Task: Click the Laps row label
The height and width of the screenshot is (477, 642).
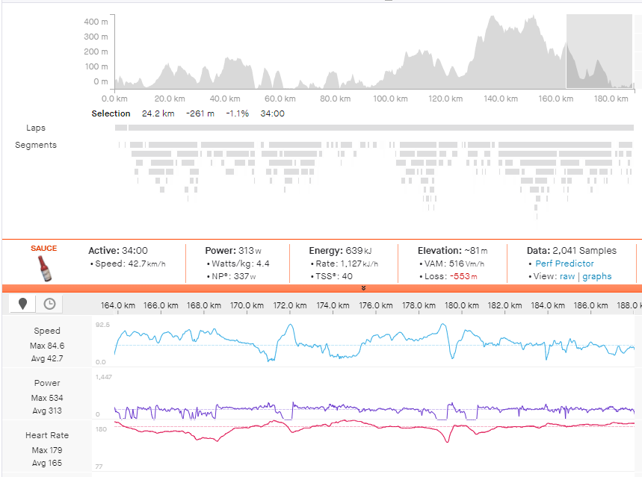Action: tap(37, 128)
